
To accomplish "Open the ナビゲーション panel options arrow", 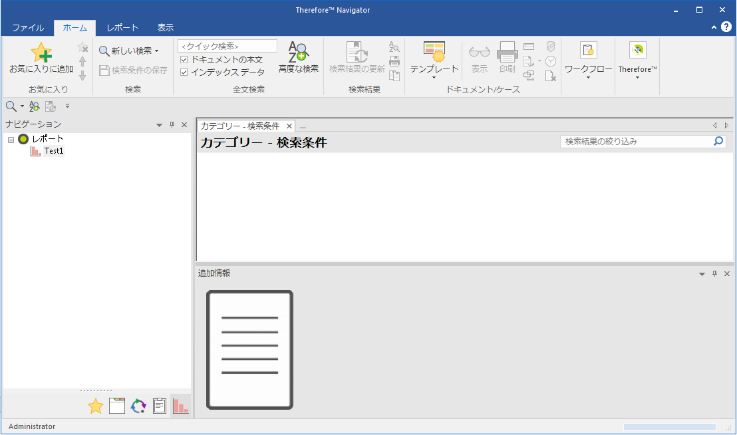I will (x=160, y=125).
